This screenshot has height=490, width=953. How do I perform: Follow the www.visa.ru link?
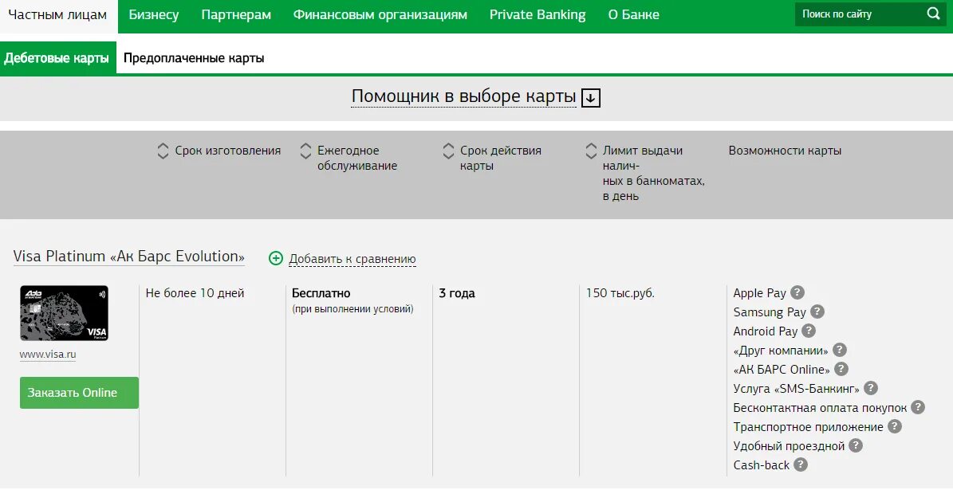pos(47,355)
